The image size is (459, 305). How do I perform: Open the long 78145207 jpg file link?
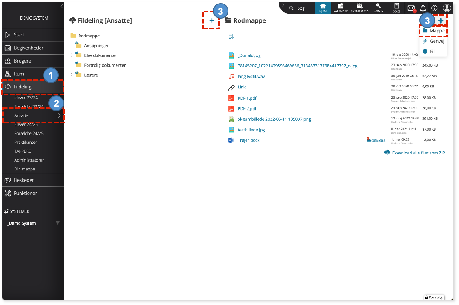point(297,66)
